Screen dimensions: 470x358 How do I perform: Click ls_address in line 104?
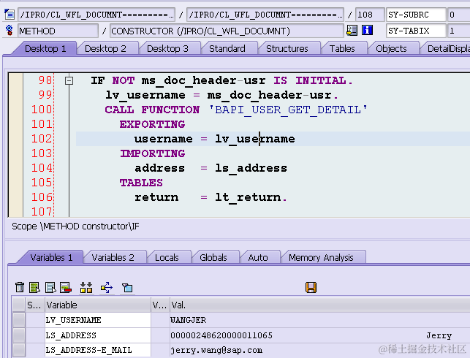251,168
